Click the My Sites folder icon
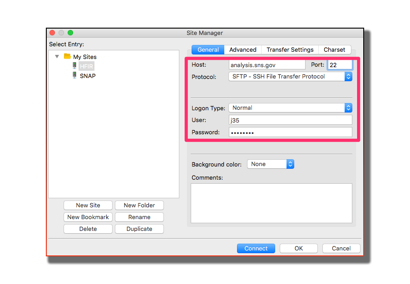The height and width of the screenshot is (284, 410). (67, 56)
